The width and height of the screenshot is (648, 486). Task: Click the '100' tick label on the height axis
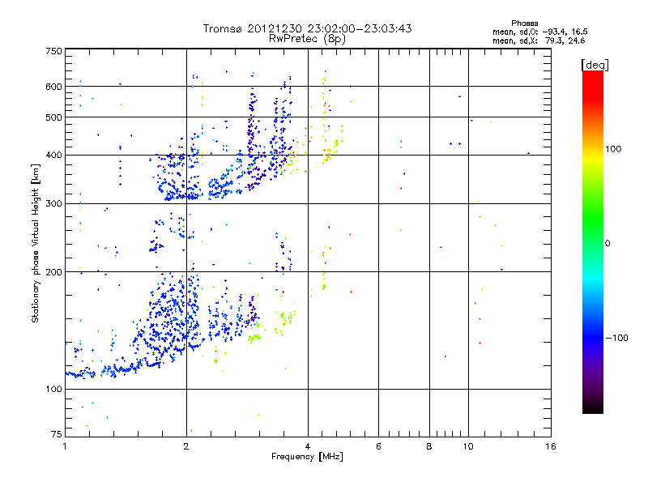[53, 389]
